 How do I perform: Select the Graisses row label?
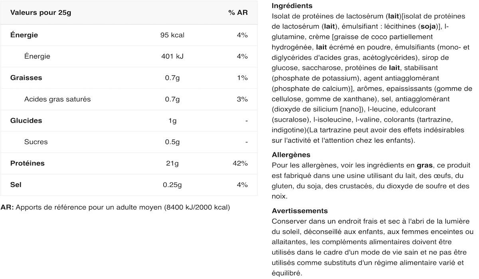coord(26,78)
